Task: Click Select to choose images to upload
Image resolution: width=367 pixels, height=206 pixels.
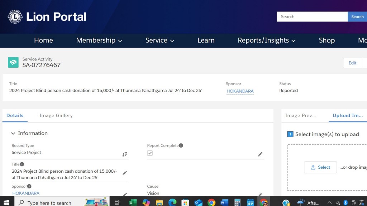Action: (x=320, y=167)
